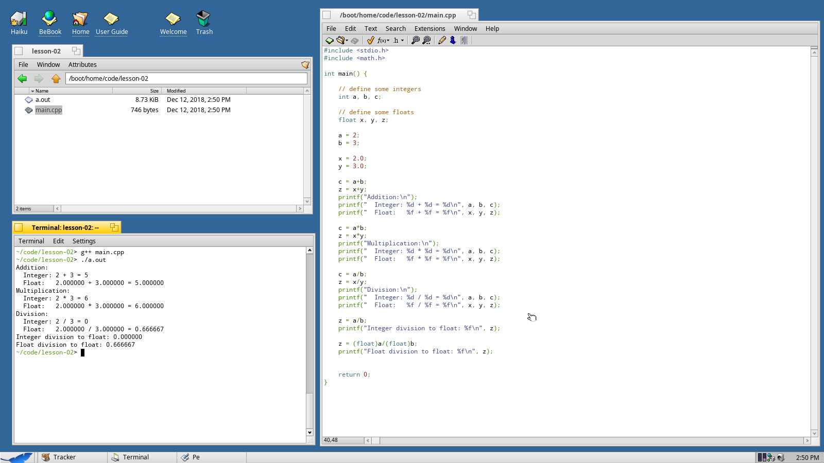Open the Edit menu in Terminal window
Screen dimensions: 824x463
coord(58,241)
